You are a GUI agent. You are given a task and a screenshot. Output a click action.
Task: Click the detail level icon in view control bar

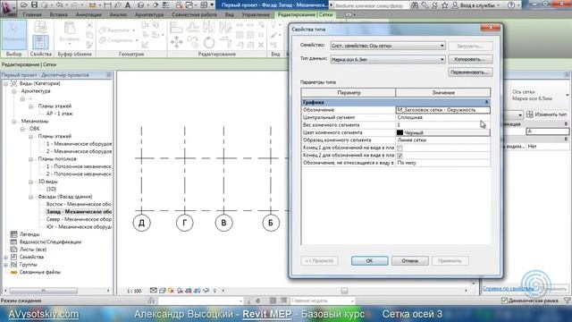click(154, 291)
